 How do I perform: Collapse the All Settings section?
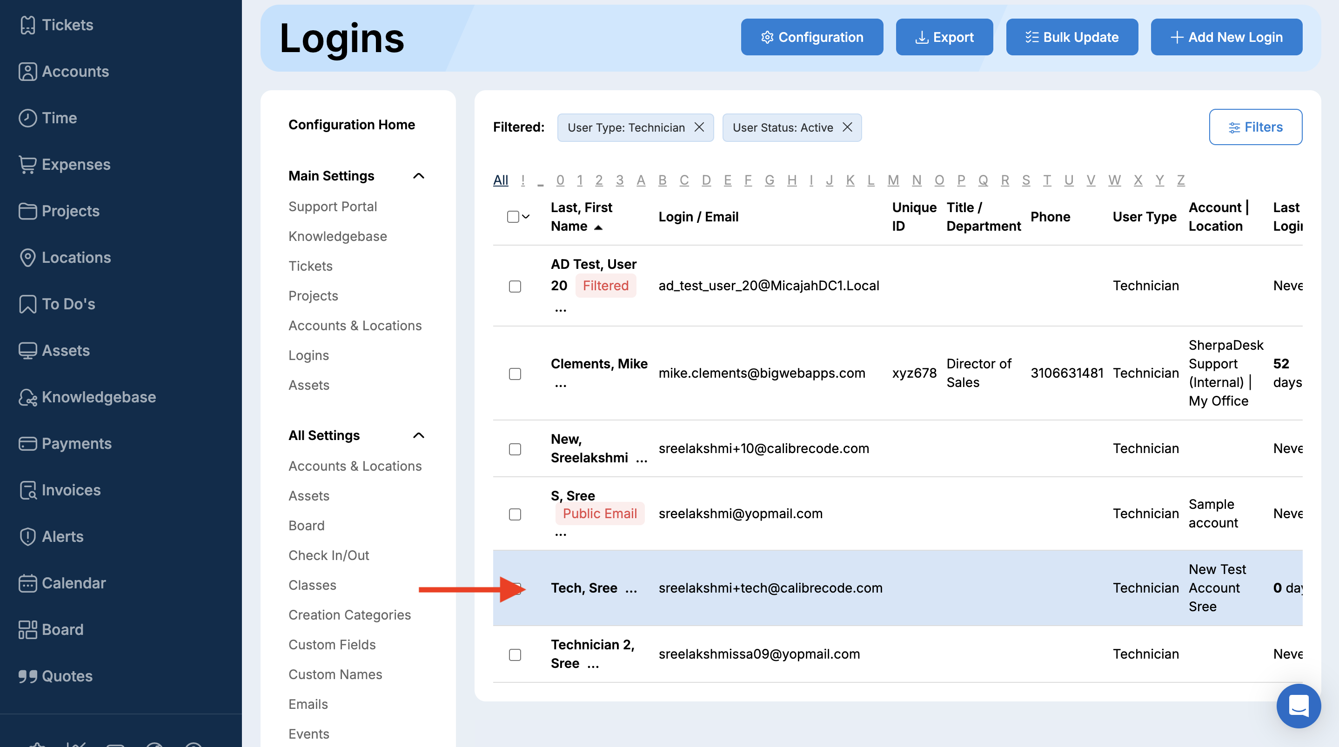point(418,436)
